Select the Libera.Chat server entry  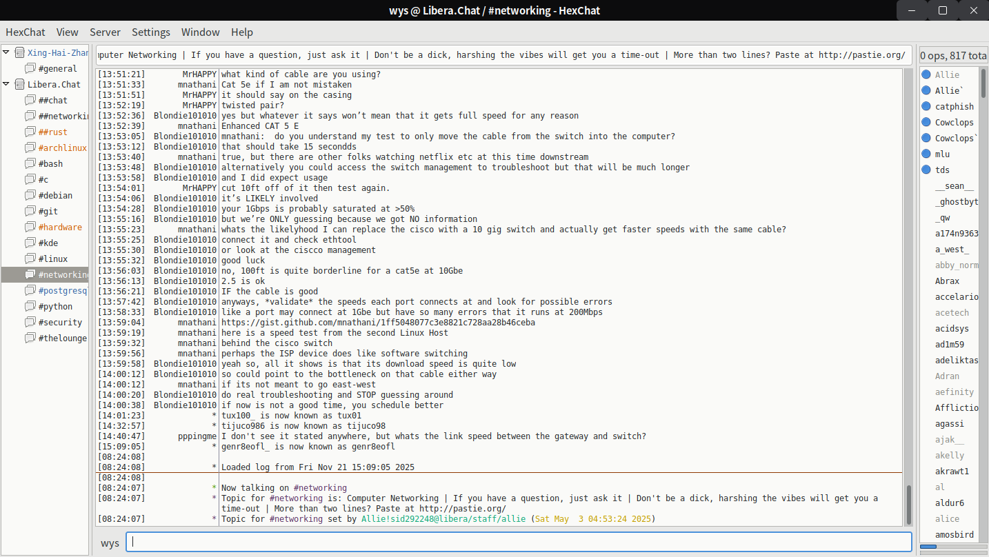pos(54,84)
